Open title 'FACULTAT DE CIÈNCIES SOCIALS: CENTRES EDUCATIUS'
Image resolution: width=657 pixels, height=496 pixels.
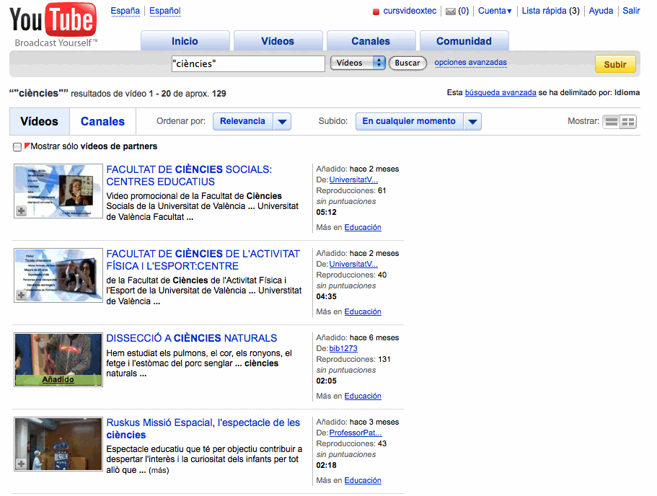click(x=189, y=175)
